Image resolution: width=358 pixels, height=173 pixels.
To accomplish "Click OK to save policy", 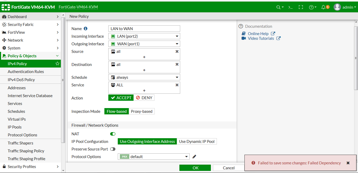I will (x=195, y=168).
